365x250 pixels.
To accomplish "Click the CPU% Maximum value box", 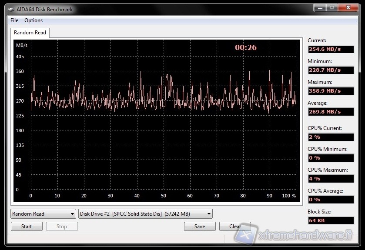I will coord(330,179).
